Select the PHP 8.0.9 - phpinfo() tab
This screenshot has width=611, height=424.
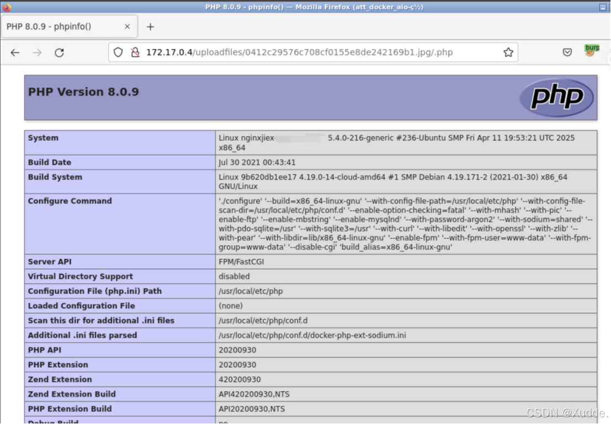coord(69,26)
